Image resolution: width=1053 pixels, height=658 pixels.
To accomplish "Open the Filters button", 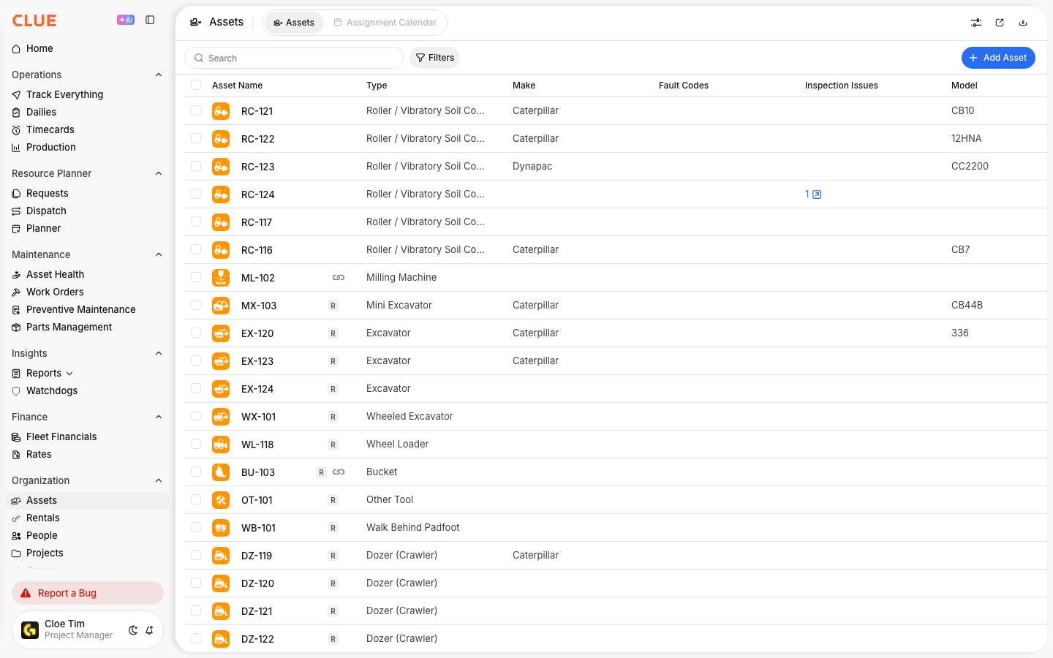I will coord(435,58).
